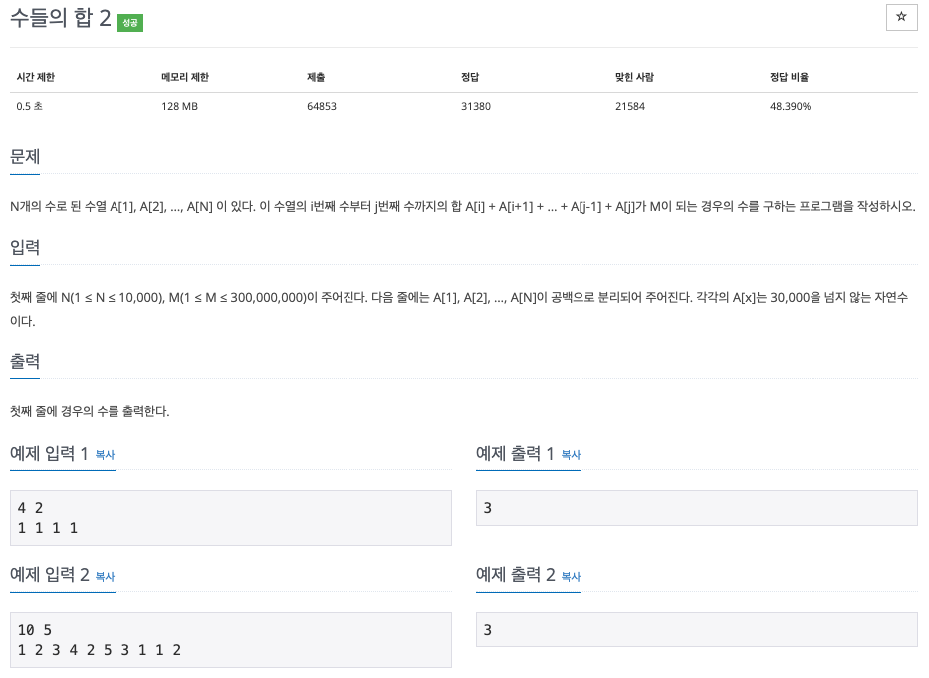
Task: Copy the first sample output via 복사
Action: click(x=570, y=455)
